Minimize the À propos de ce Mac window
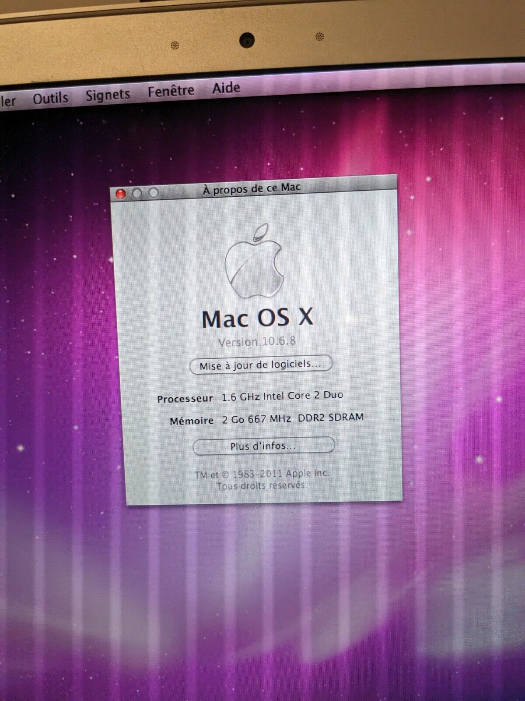This screenshot has height=701, width=525. click(137, 193)
